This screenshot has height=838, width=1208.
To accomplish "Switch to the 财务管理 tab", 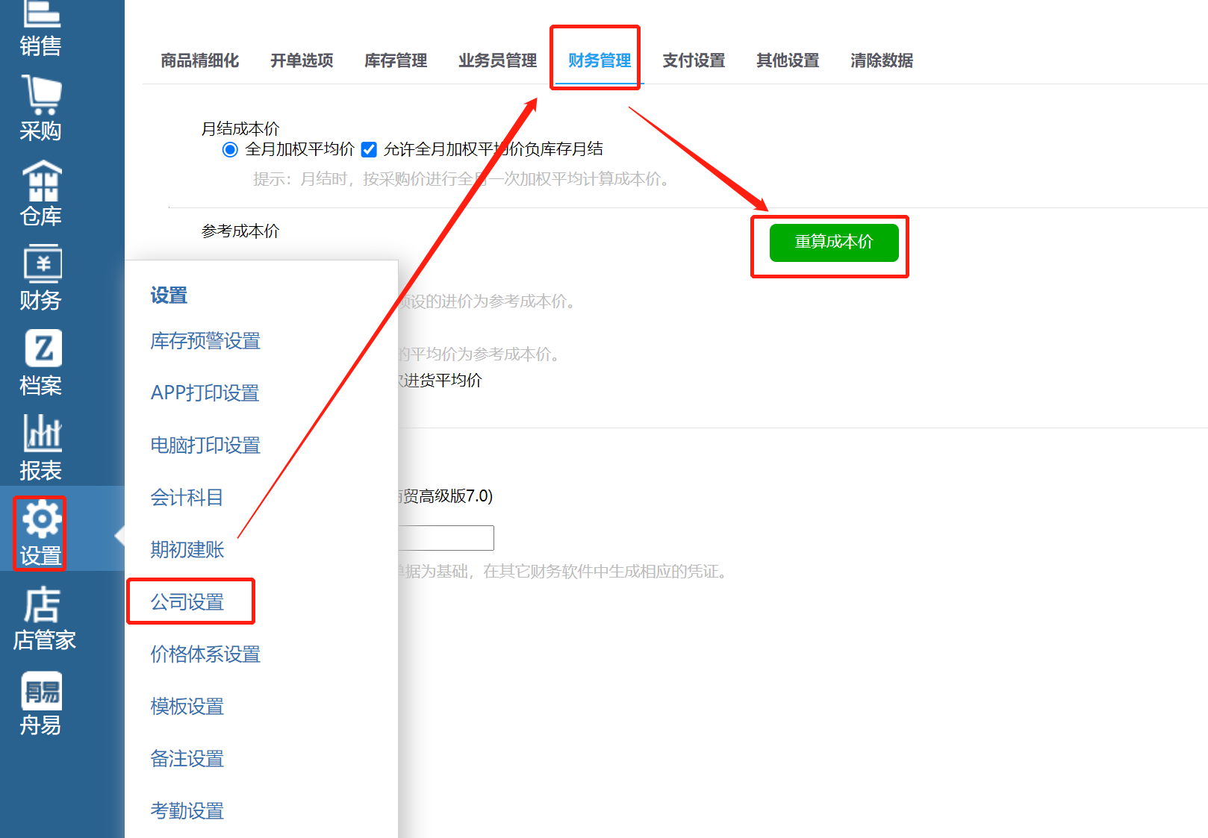I will point(600,60).
